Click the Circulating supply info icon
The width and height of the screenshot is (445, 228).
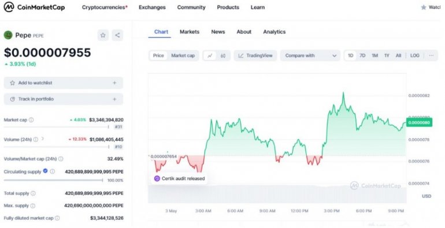point(53,171)
